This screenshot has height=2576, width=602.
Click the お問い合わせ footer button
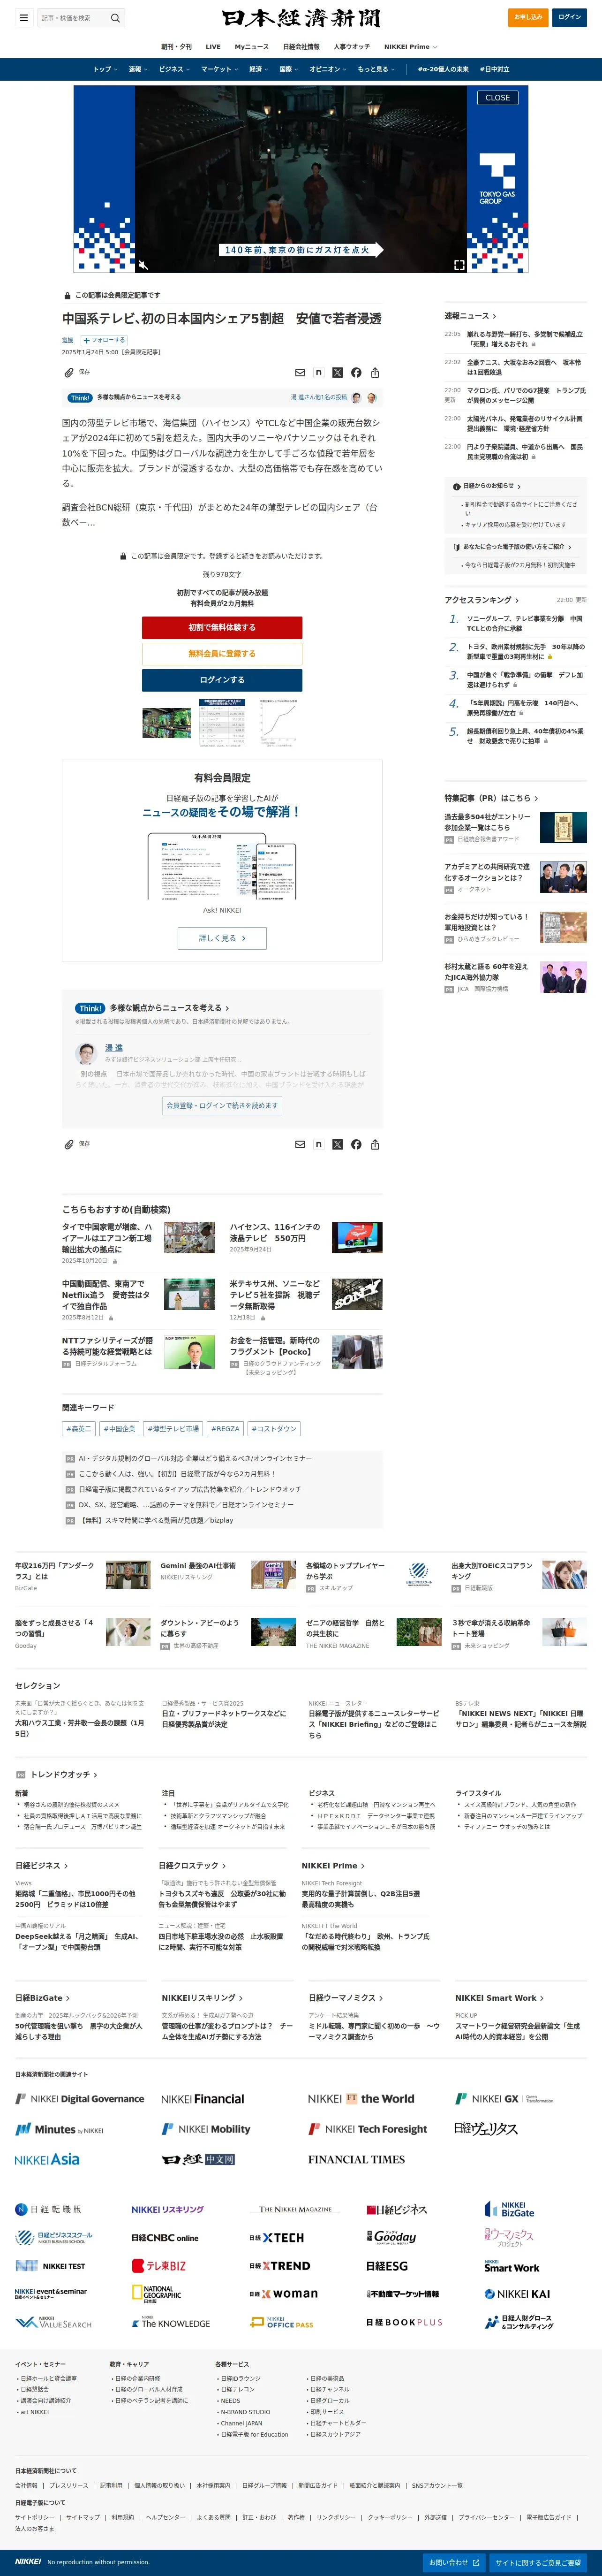(x=453, y=2563)
